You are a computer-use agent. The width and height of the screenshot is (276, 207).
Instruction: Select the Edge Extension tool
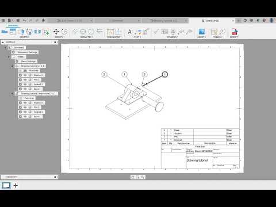coord(99,32)
